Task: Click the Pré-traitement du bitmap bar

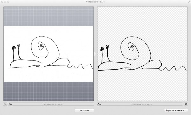Action: 51,104
